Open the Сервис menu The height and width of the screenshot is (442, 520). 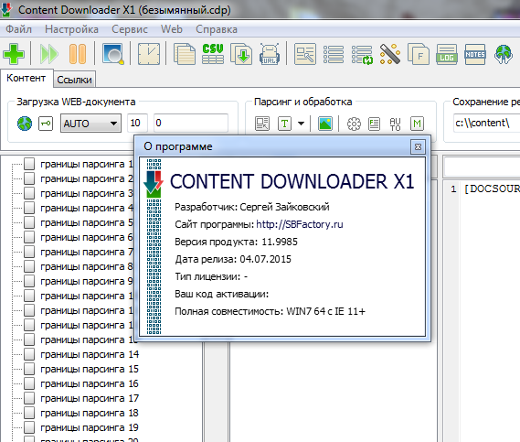click(130, 29)
